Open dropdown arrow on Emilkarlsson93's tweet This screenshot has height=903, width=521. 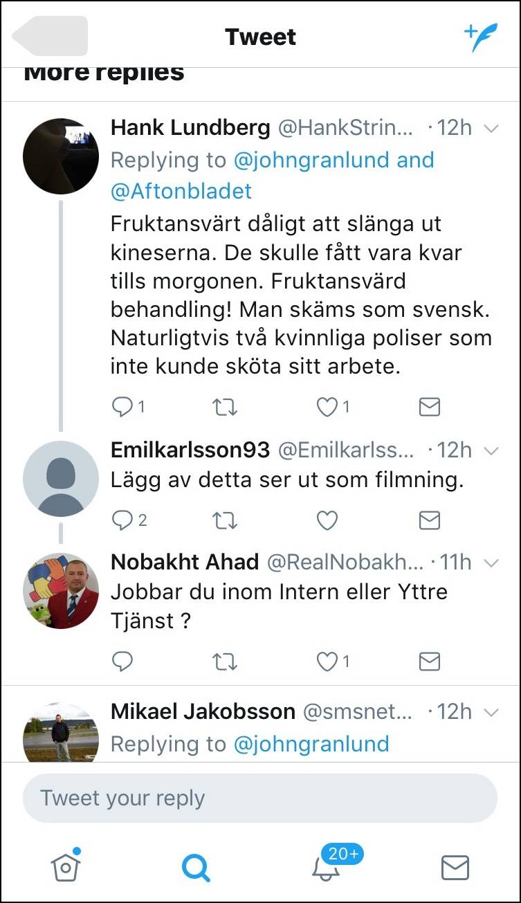click(x=491, y=450)
